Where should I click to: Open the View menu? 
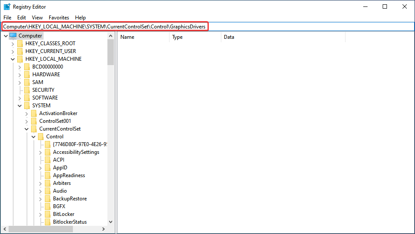[x=38, y=17]
